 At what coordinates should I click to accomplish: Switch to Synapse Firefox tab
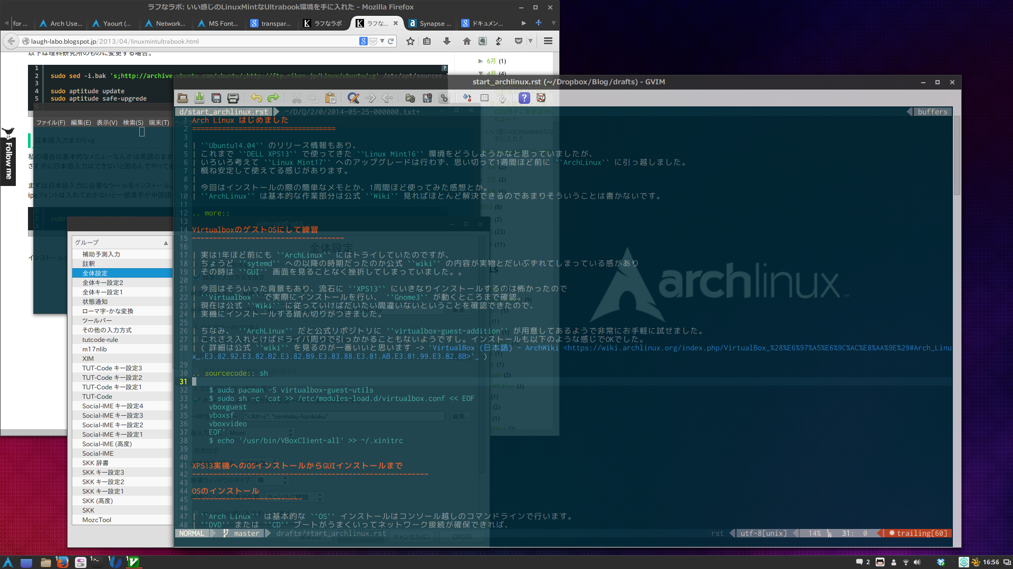431,23
